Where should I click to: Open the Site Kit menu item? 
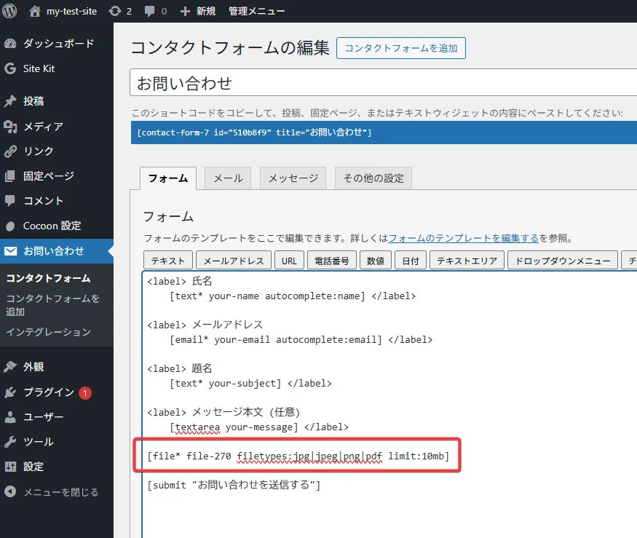tap(39, 68)
